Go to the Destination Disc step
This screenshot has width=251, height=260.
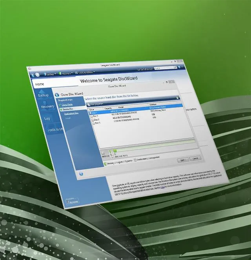pyautogui.click(x=71, y=114)
